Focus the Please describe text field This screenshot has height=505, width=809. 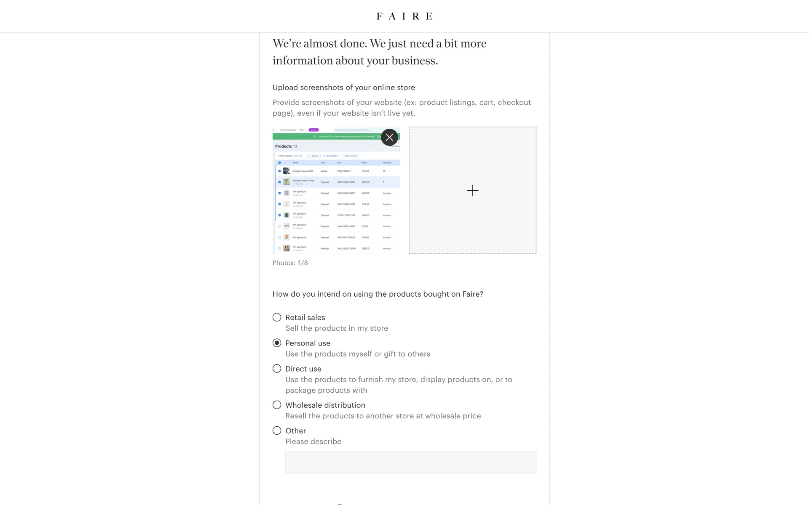410,462
